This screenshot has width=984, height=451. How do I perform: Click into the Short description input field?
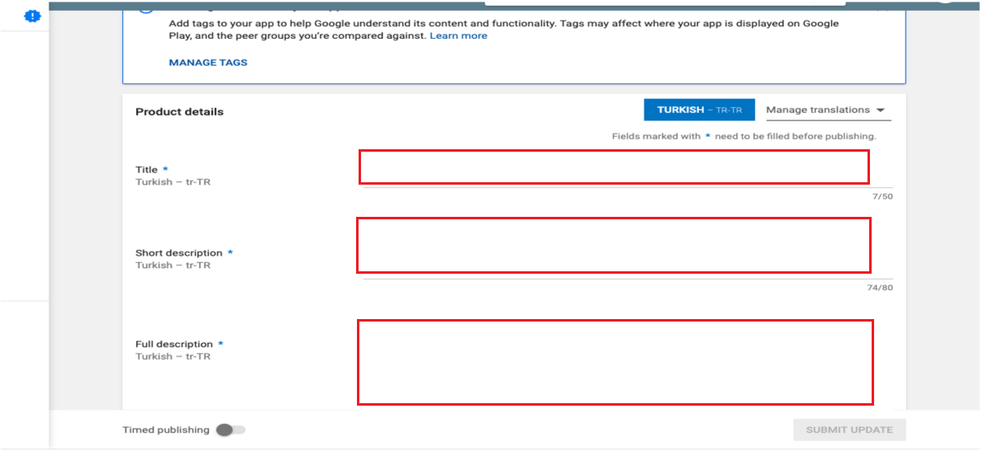[x=614, y=246]
